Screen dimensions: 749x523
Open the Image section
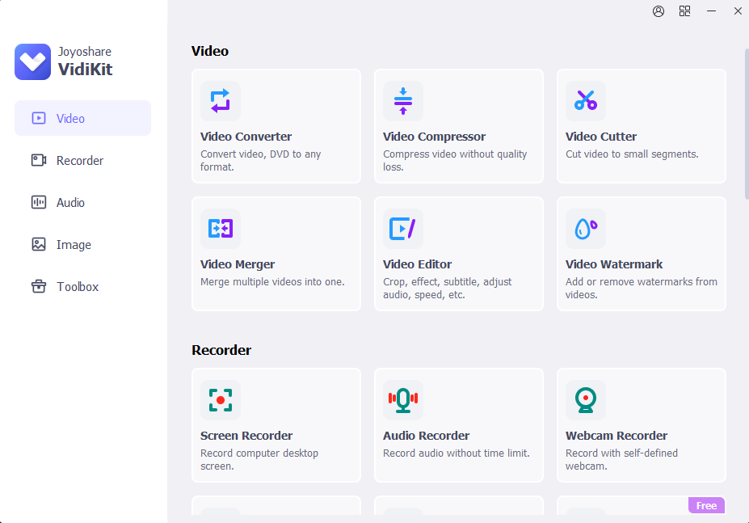(82, 244)
